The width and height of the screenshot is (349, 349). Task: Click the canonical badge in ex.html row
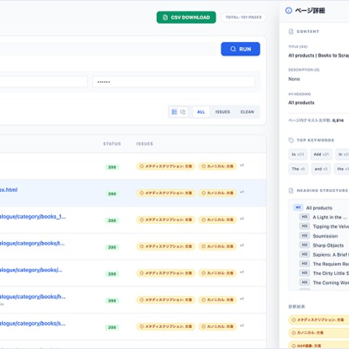point(217,193)
